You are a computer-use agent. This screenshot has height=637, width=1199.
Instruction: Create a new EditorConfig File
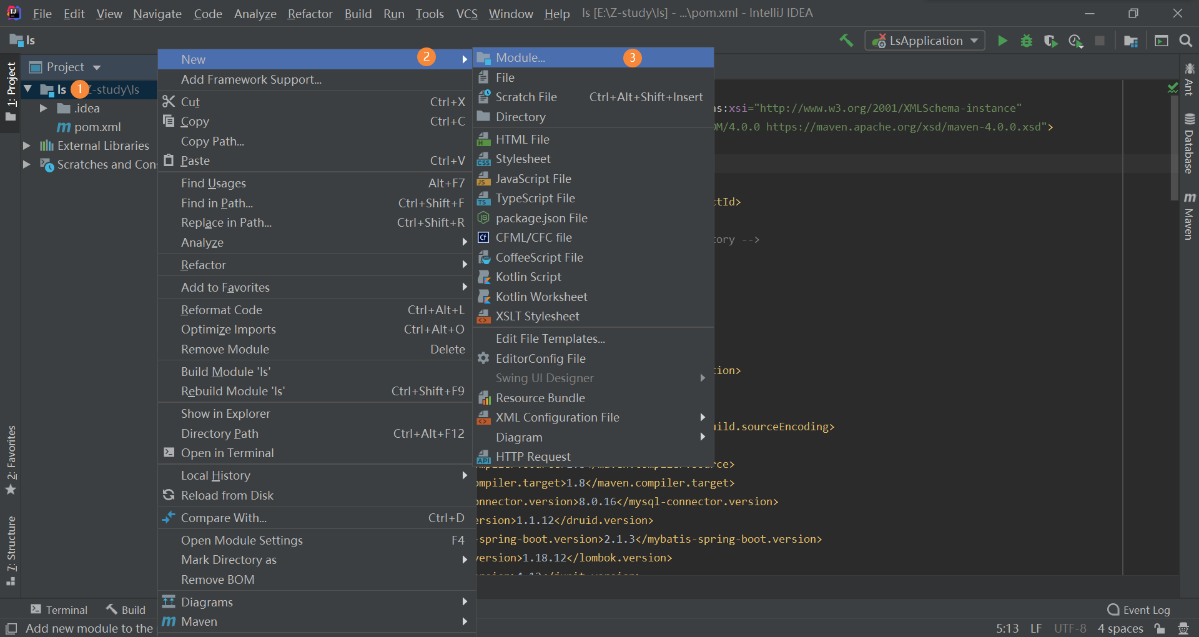click(593, 358)
